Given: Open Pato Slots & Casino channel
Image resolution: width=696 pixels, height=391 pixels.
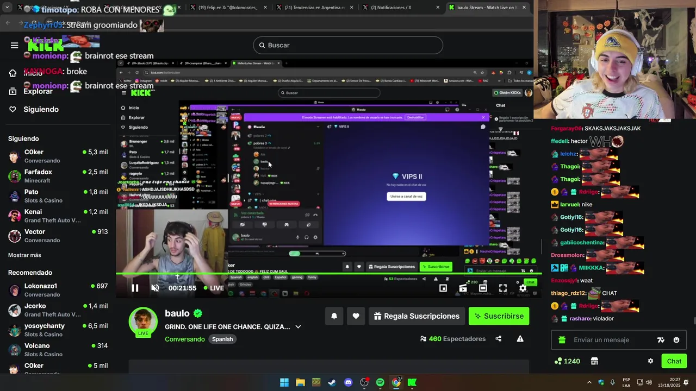Looking at the screenshot, I should click(x=58, y=196).
